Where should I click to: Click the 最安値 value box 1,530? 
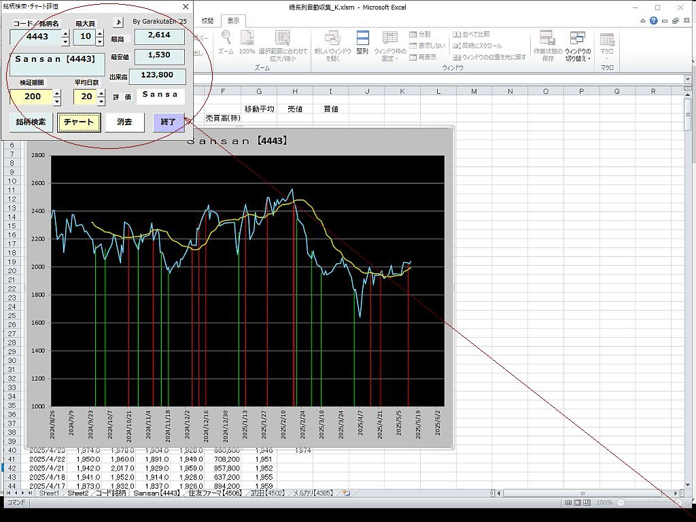(159, 56)
